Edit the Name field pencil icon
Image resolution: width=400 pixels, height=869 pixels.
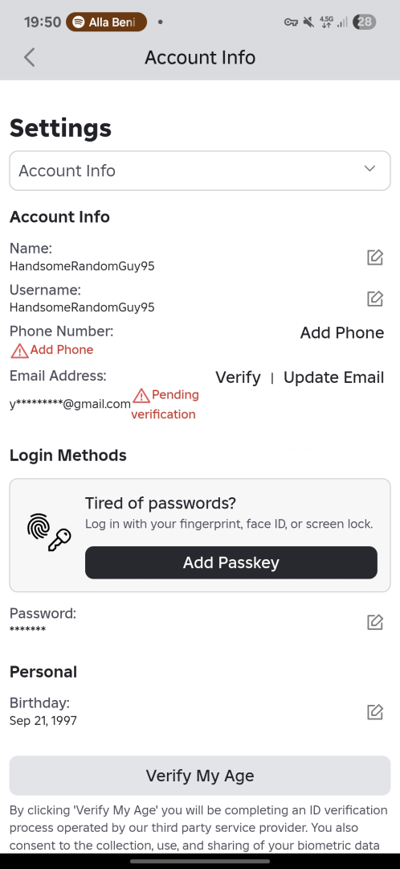(x=375, y=257)
